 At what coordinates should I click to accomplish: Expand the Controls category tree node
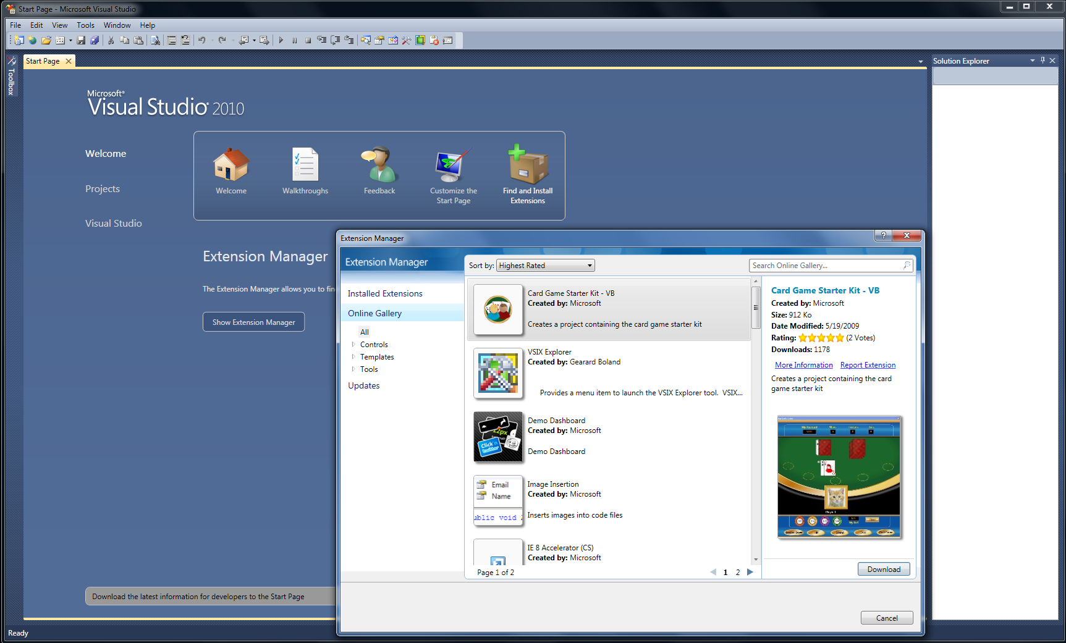(353, 345)
